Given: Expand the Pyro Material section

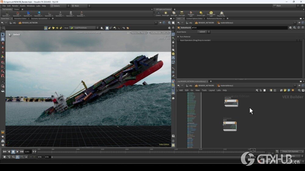Looking at the screenshot, I should point(178,37).
